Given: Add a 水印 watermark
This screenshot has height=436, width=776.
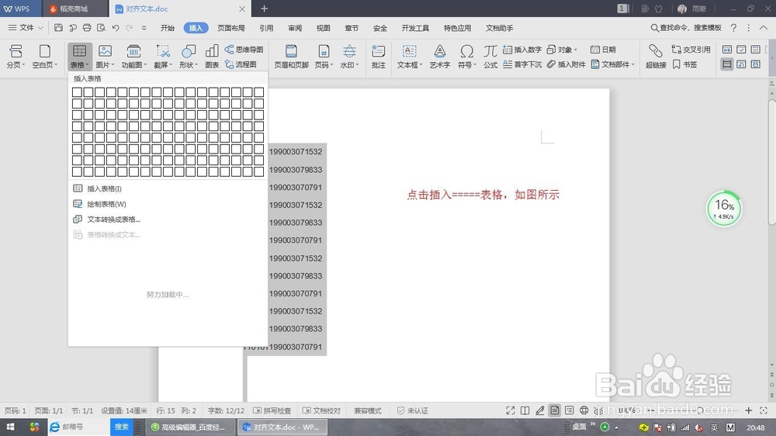Looking at the screenshot, I should tap(349, 56).
